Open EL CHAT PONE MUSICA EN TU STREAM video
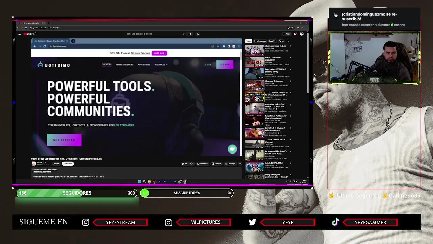 click(254, 97)
